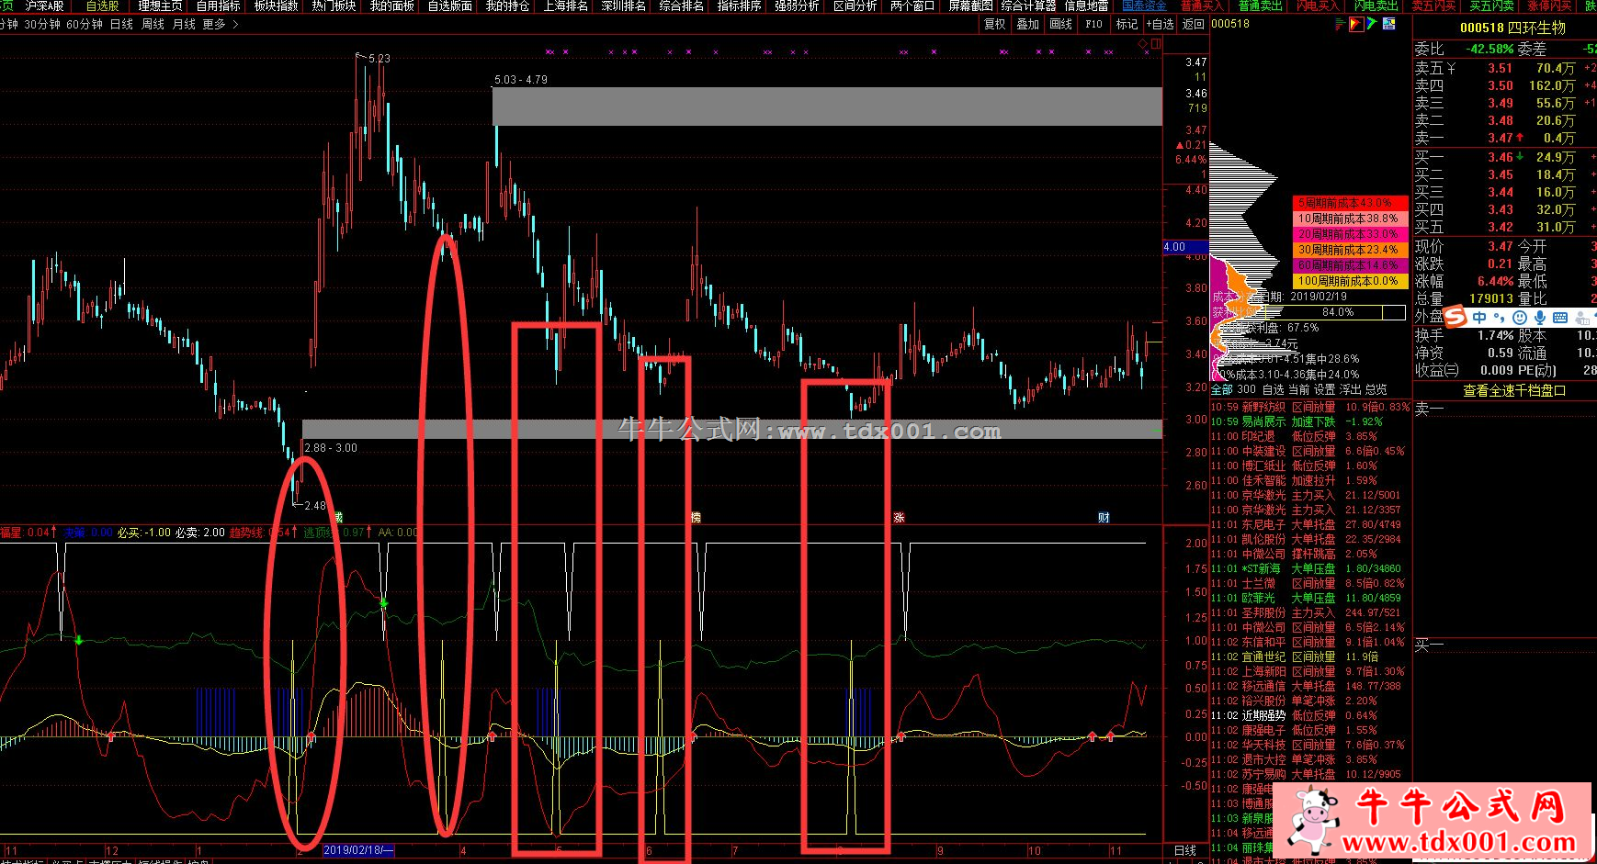Open 我的面板 in top menu
1597x864 pixels.
pos(391,6)
